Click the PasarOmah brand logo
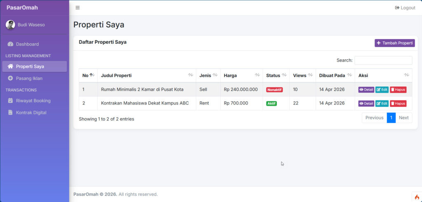The image size is (422, 202). pyautogui.click(x=22, y=7)
